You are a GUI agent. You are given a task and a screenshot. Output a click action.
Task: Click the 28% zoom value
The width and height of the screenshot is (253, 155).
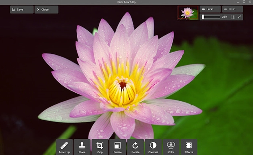pyautogui.click(x=224, y=17)
